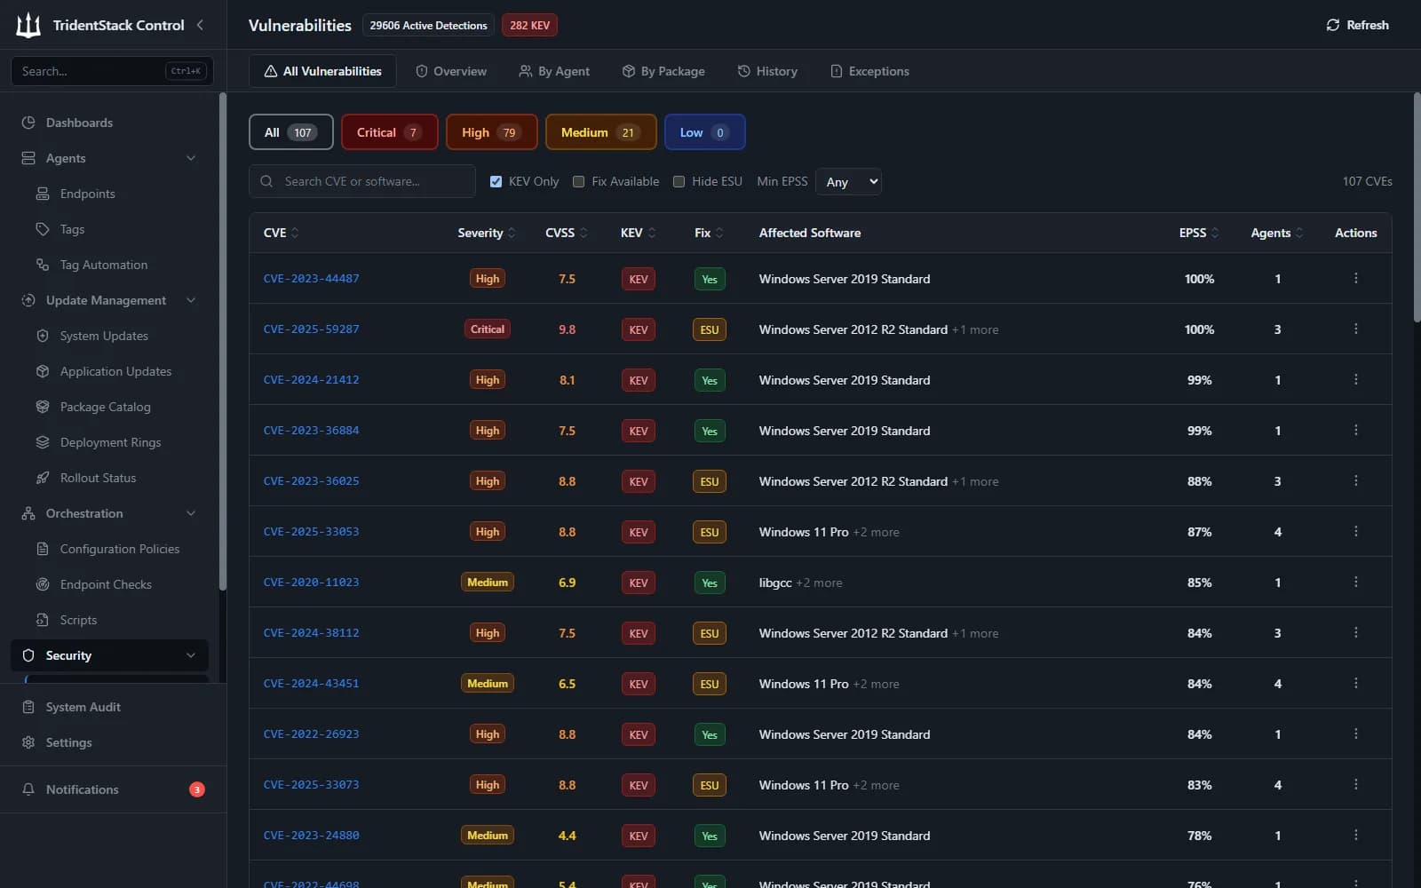Collapse the Orchestration section
The height and width of the screenshot is (888, 1421).
(191, 513)
